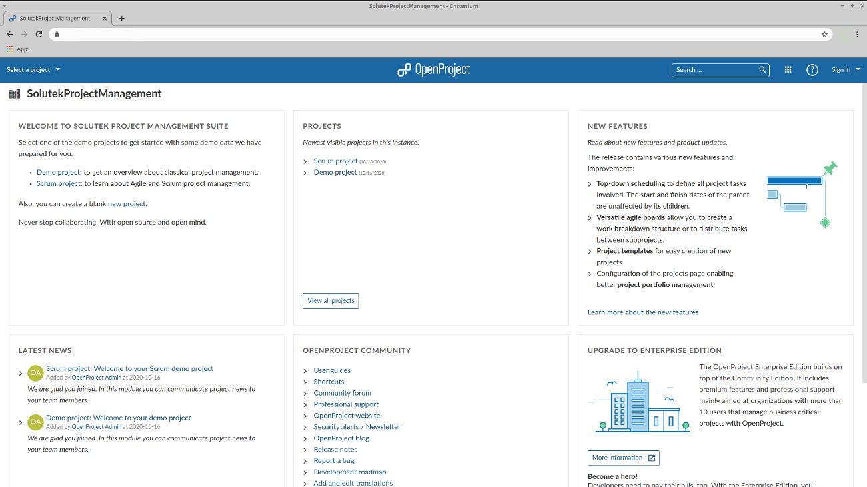
Task: Bookmark this page with the star icon
Action: 824,34
